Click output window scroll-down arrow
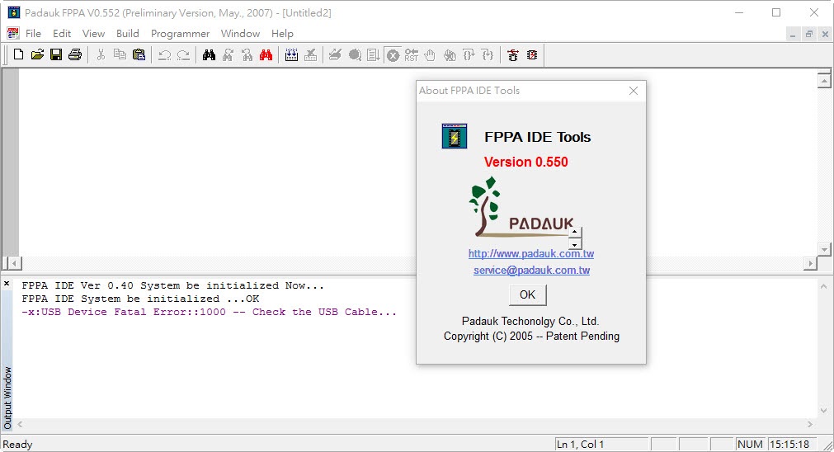This screenshot has width=834, height=452. 824,411
